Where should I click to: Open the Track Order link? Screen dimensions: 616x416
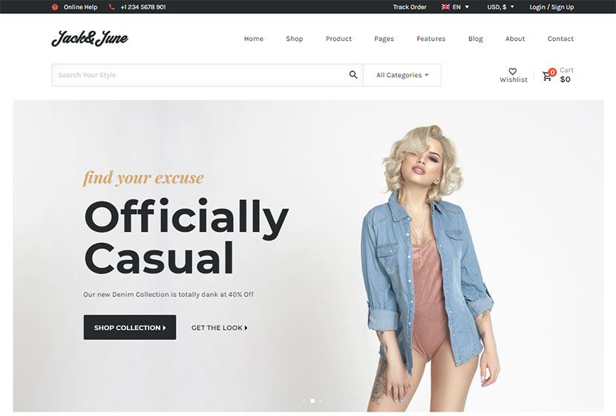[x=410, y=7]
